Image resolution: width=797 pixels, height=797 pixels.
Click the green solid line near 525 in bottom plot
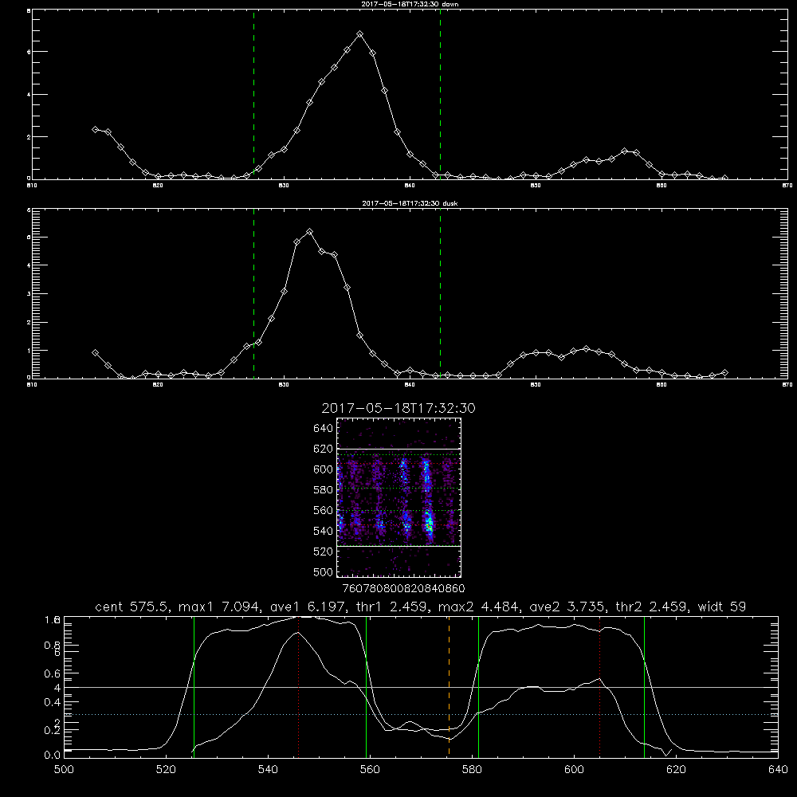click(194, 686)
